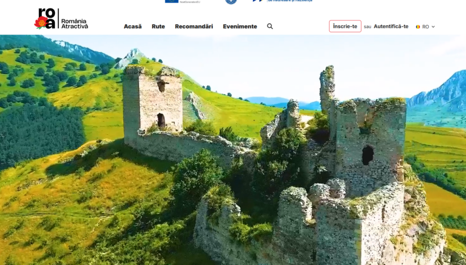The width and height of the screenshot is (466, 265).
Task: Open the Evenimente page
Action: coord(240,27)
